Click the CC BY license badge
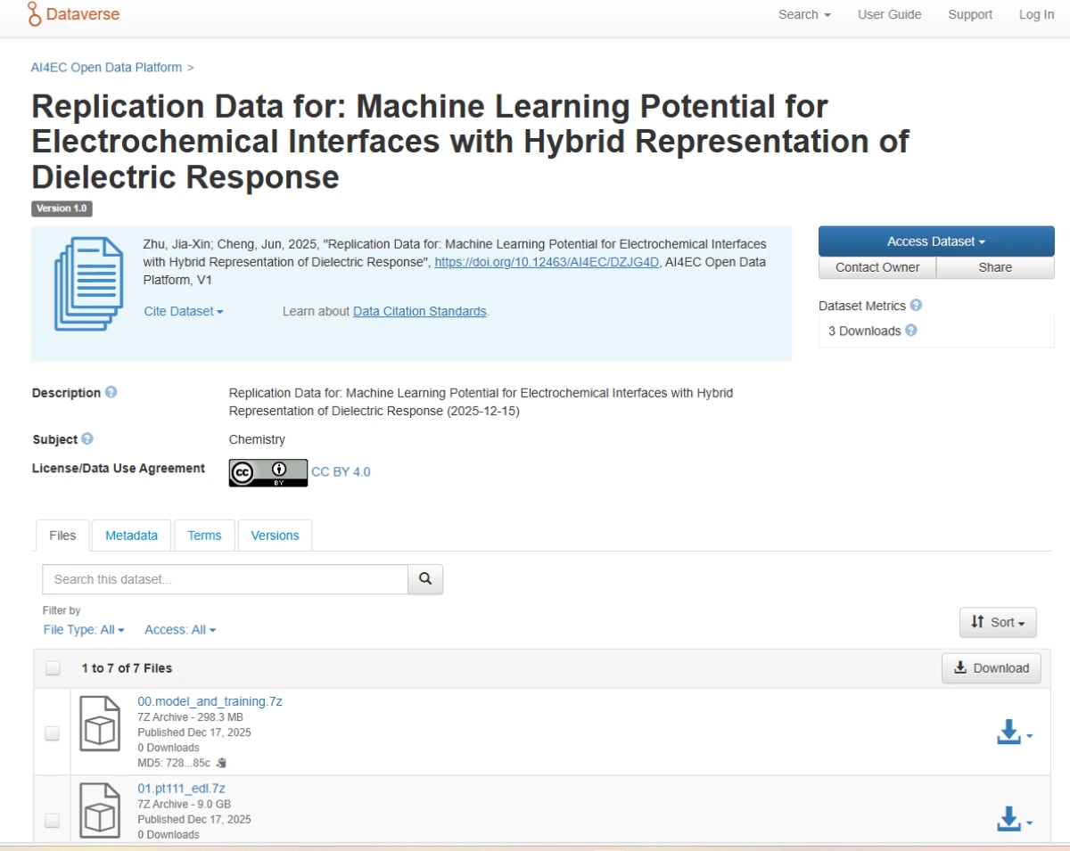This screenshot has width=1070, height=851. pyautogui.click(x=267, y=472)
